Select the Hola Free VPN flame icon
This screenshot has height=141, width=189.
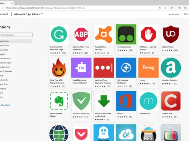tap(59, 68)
